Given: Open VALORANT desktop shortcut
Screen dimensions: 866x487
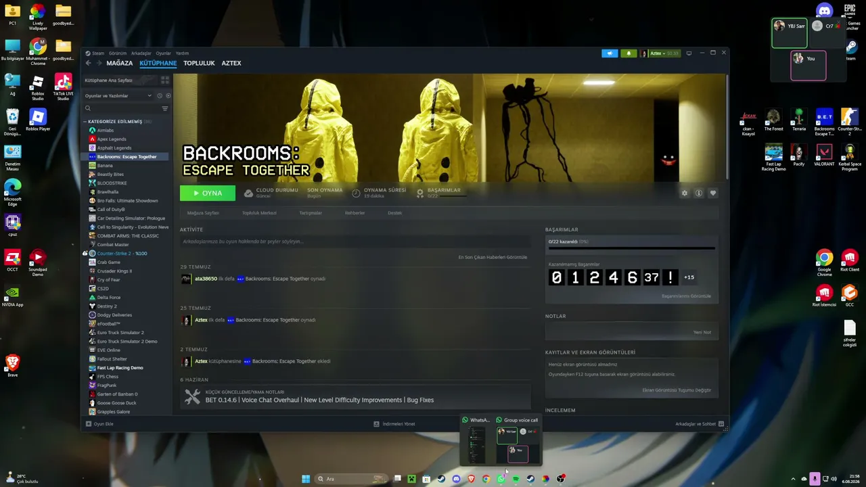Looking at the screenshot, I should coord(824,155).
